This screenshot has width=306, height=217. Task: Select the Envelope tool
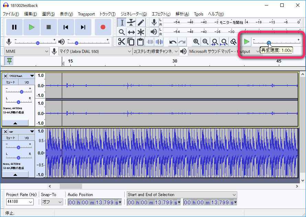131,23
